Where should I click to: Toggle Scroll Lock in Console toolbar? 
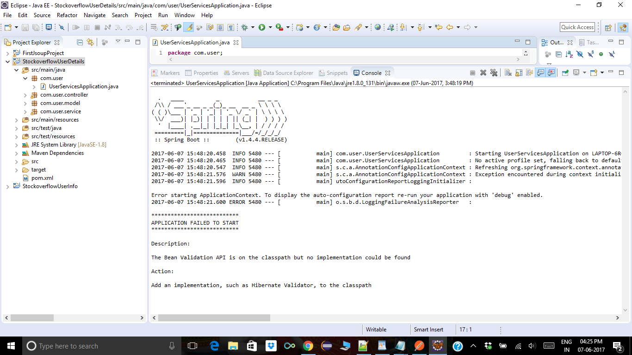(x=519, y=73)
